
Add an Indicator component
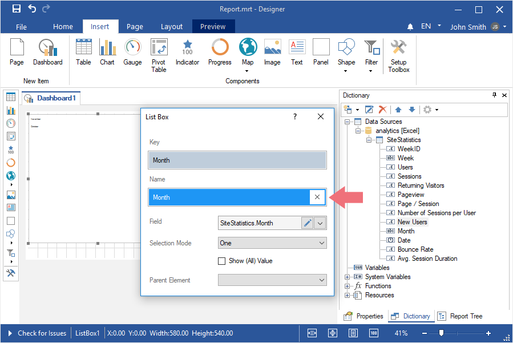[187, 53]
